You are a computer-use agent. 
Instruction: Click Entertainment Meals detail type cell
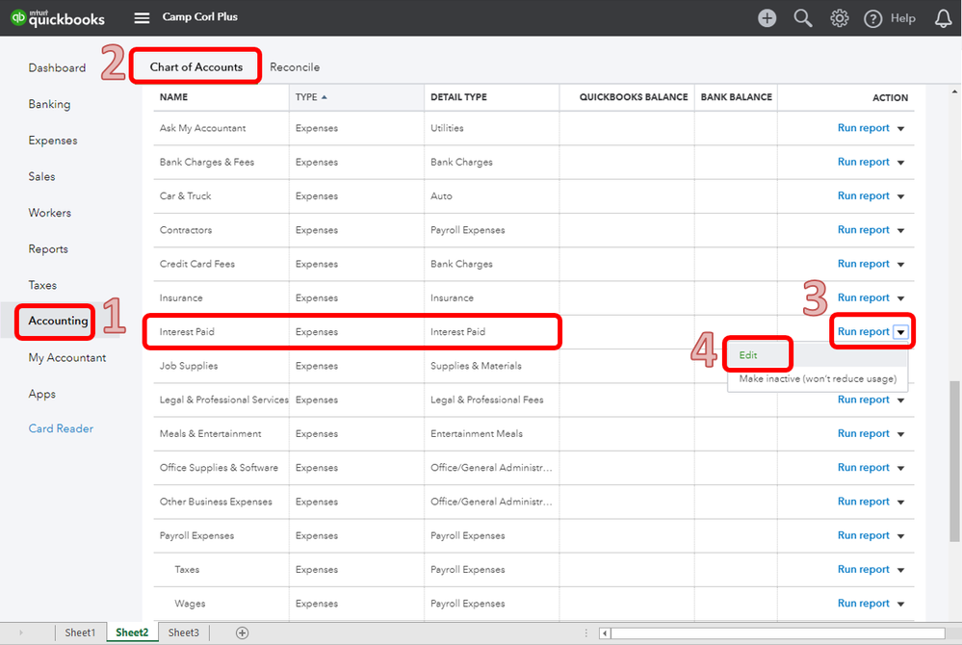[x=476, y=433]
